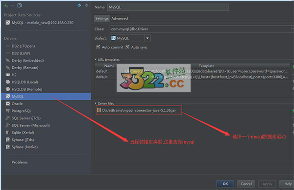Image resolution: width=294 pixels, height=190 pixels.
Task: Click the Name column header
Action: click(109, 66)
